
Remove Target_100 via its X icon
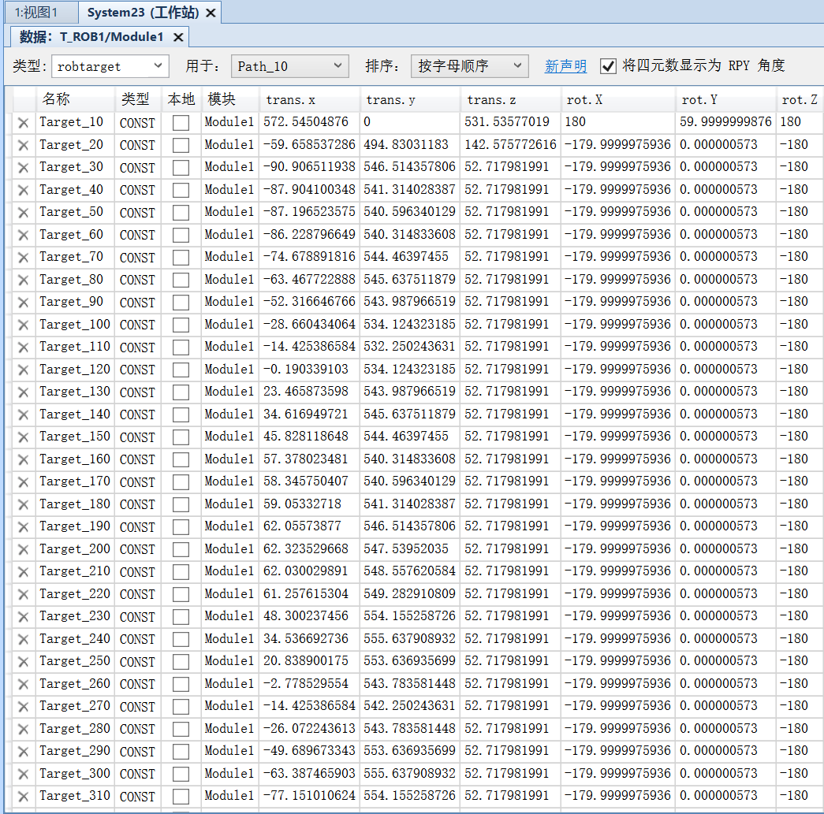[x=23, y=325]
